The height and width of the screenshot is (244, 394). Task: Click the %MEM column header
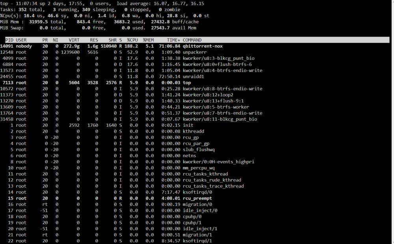(148, 40)
